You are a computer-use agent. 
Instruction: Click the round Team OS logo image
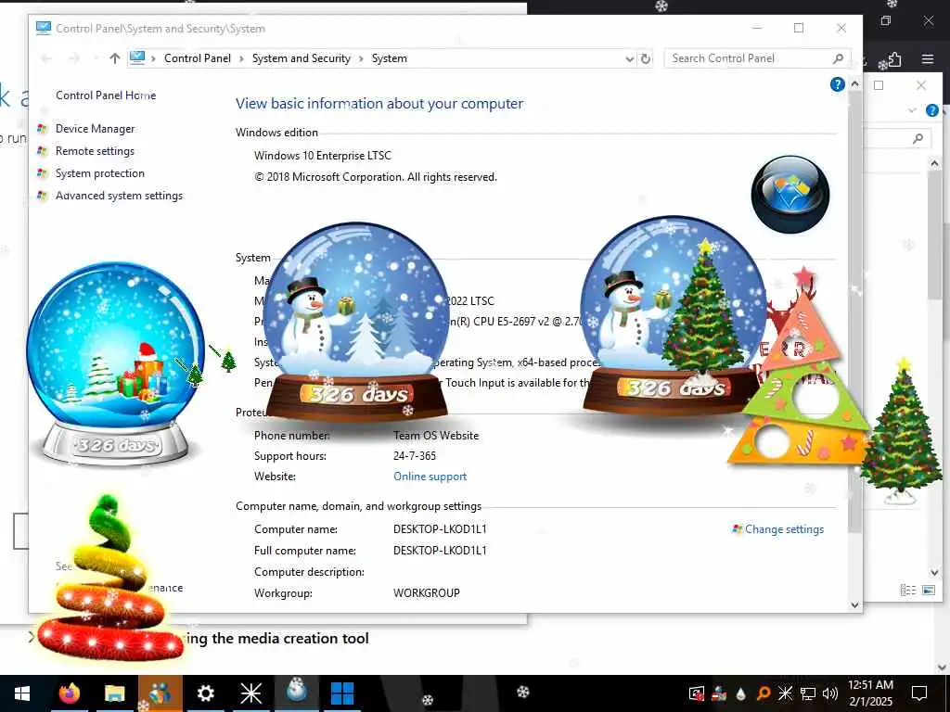tap(790, 195)
